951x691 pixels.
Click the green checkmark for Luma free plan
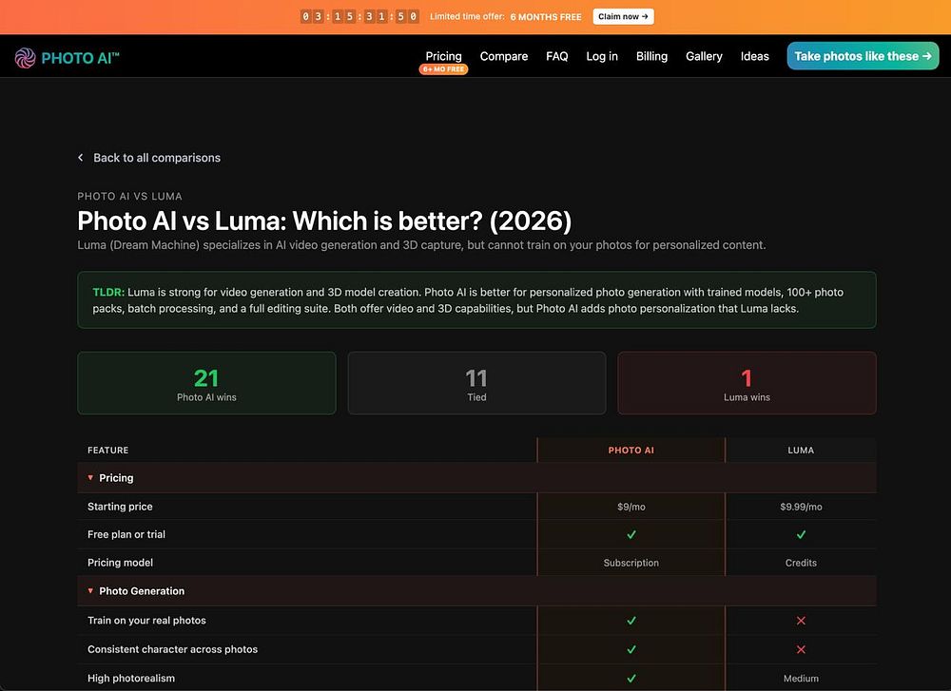[801, 534]
